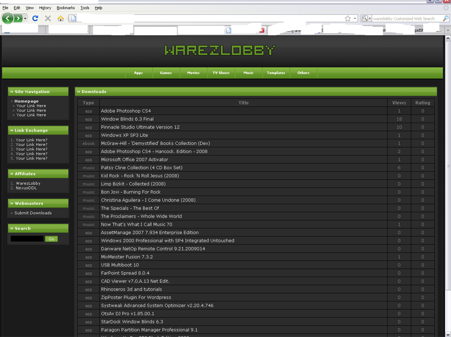This screenshot has height=337, width=451.
Task: Open Now That's What I Call Music 70
Action: (x=136, y=224)
